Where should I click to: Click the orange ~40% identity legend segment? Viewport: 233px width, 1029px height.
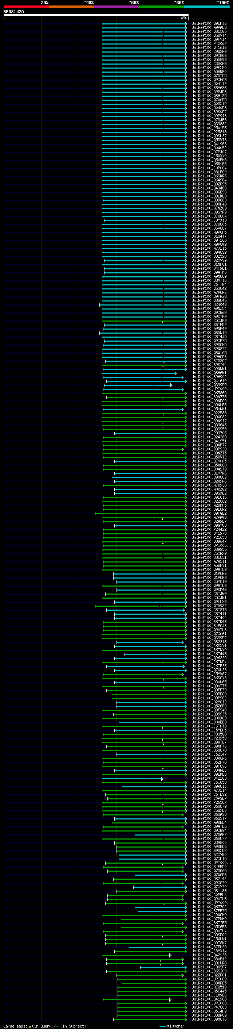pyautogui.click(x=71, y=7)
